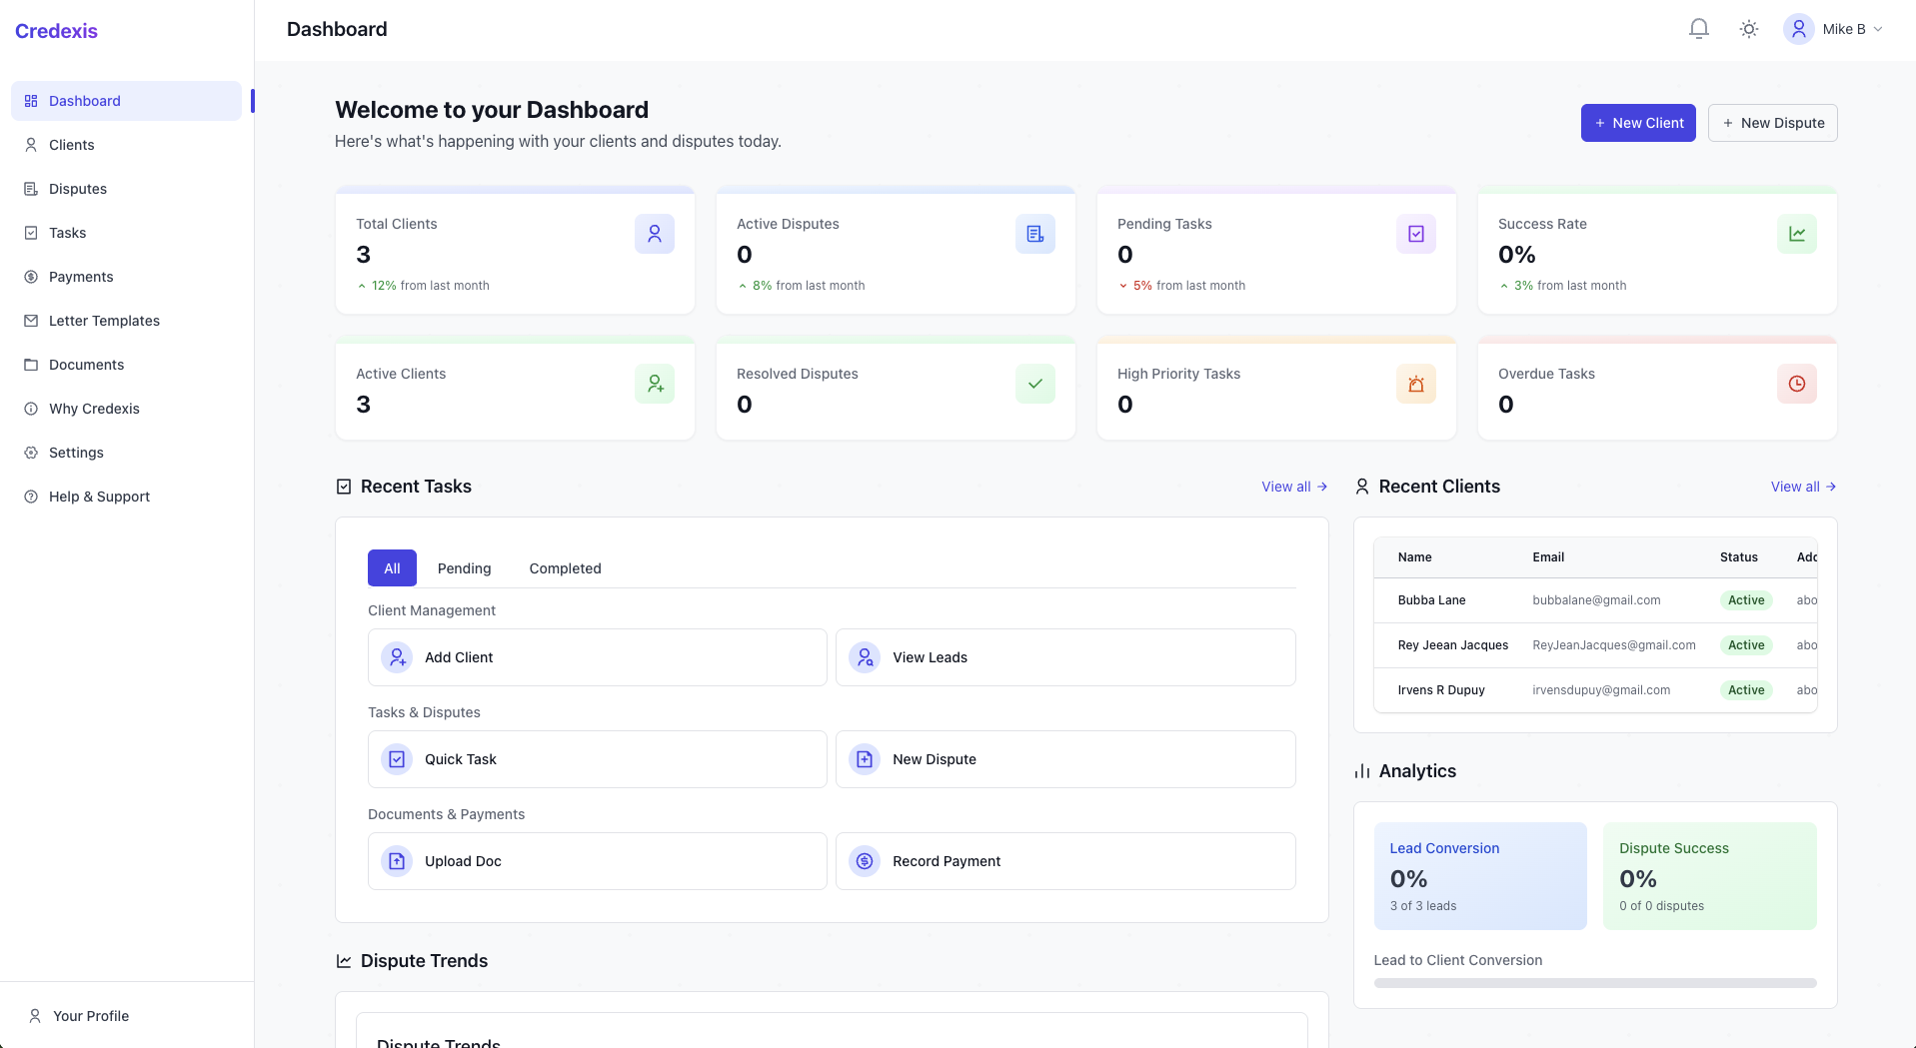The image size is (1916, 1048).
Task: Click Active Clients person-plus icon
Action: tap(655, 384)
